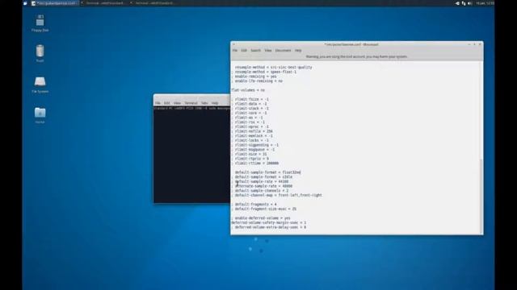Open the window menu icon in Mousepad's title bar

[233, 44]
